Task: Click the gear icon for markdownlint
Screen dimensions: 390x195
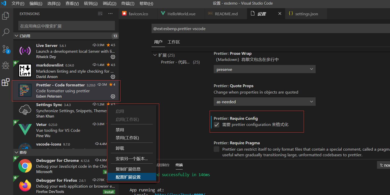Action: pos(113,77)
